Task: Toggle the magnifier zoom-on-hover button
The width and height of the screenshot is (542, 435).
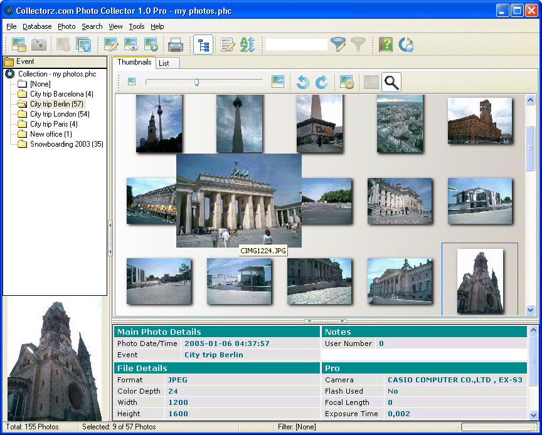Action: click(x=391, y=82)
